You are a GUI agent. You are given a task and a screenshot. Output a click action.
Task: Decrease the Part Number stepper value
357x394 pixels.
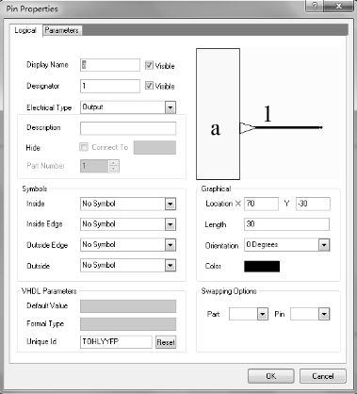(114, 169)
